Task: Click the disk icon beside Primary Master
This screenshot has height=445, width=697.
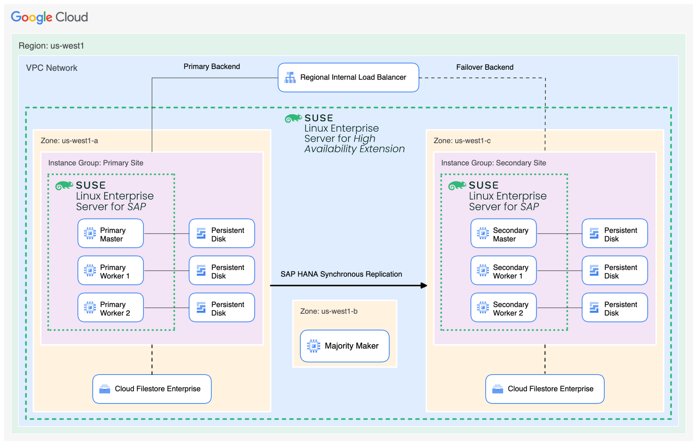Action: point(201,233)
